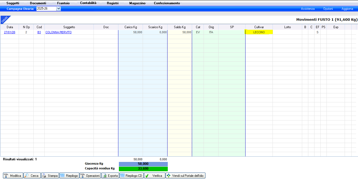Click the Cod column header
Viewport: 358px width, 180px height.
pyautogui.click(x=39, y=27)
